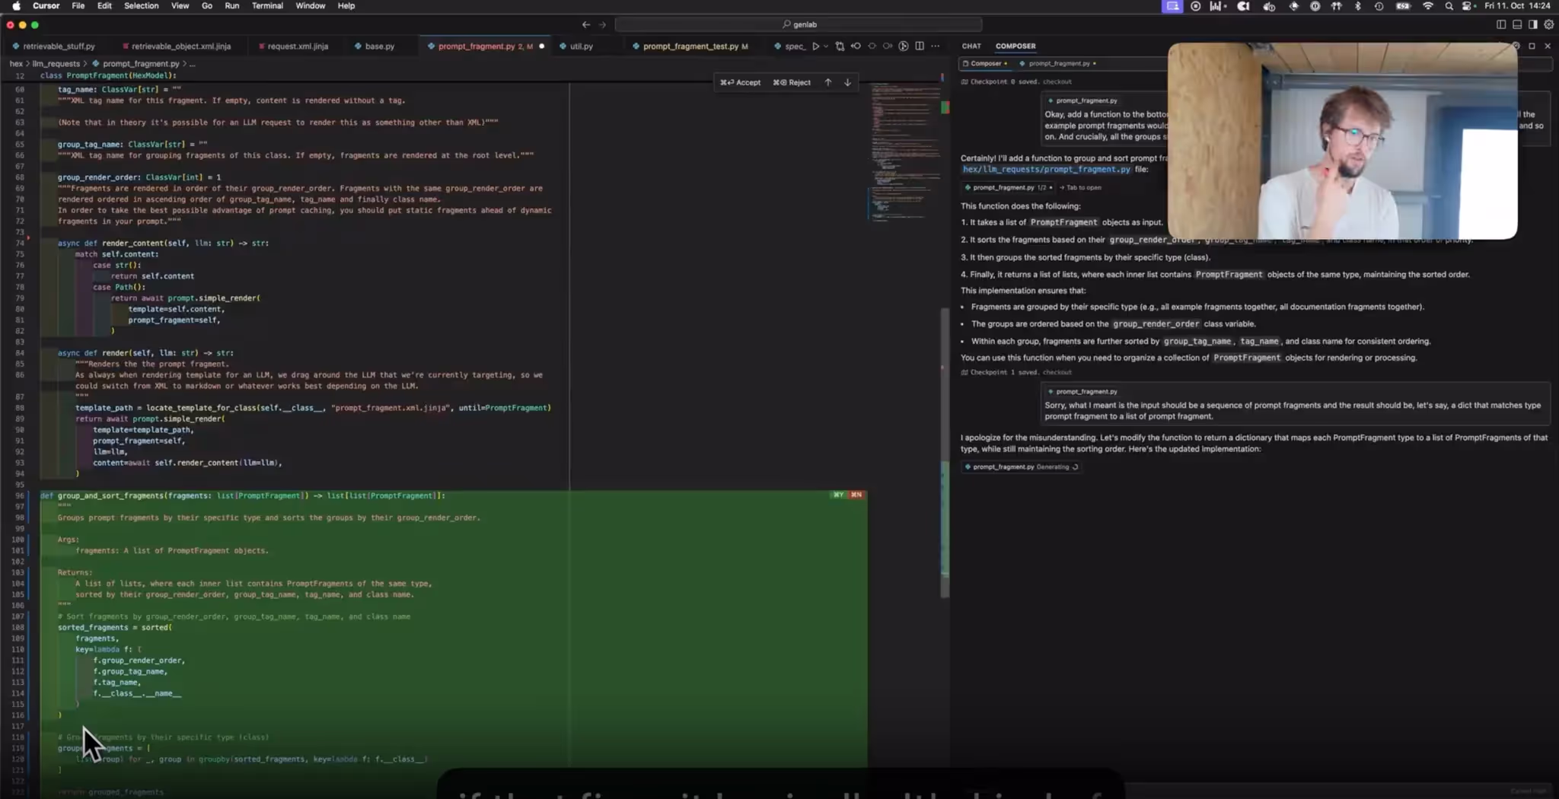Open the llm_requests breadcrumb segment
1559x799 pixels.
pyautogui.click(x=56, y=64)
